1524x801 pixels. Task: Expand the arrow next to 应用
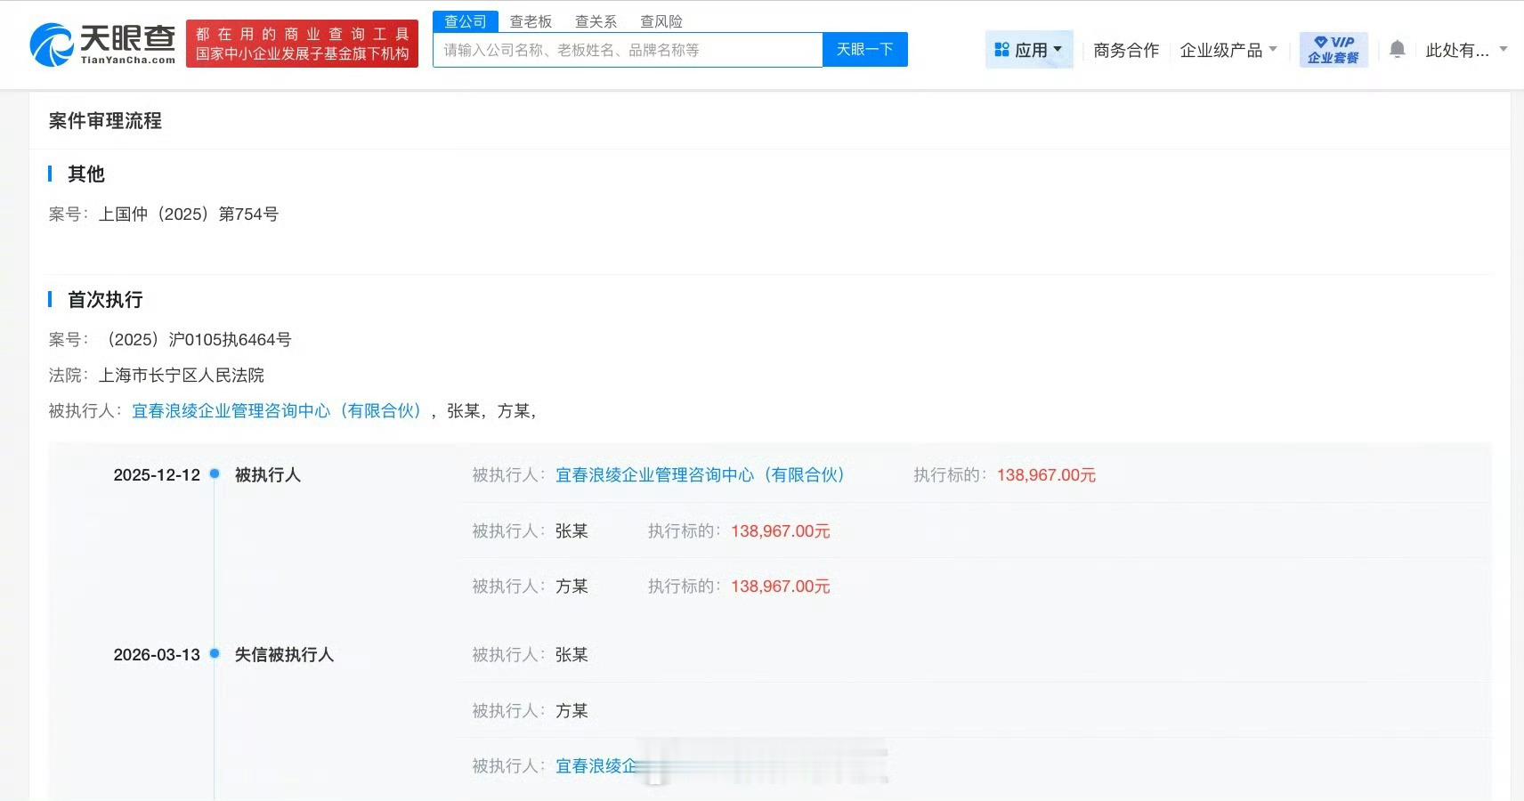(x=1056, y=50)
